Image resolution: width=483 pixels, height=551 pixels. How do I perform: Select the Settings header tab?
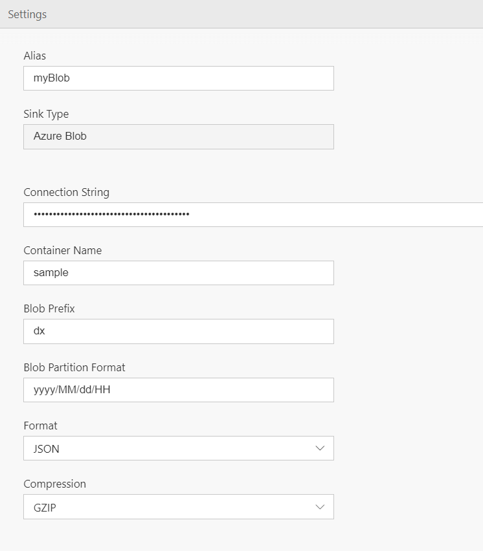27,14
